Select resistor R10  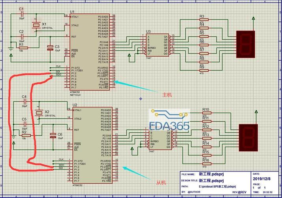(207, 113)
